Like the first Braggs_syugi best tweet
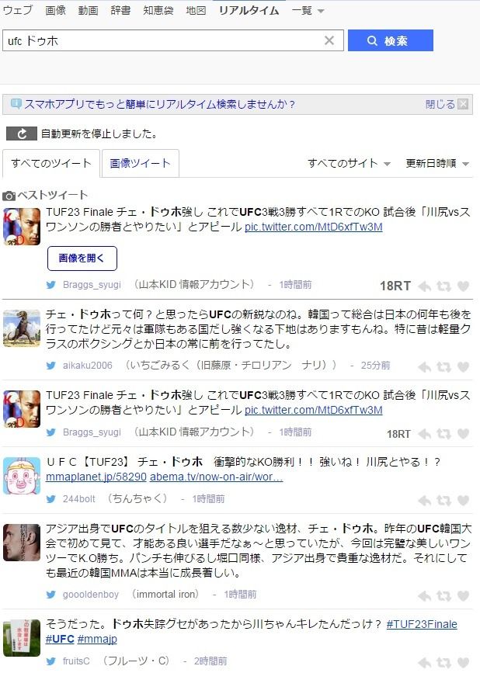This screenshot has height=673, width=480. pos(463,286)
